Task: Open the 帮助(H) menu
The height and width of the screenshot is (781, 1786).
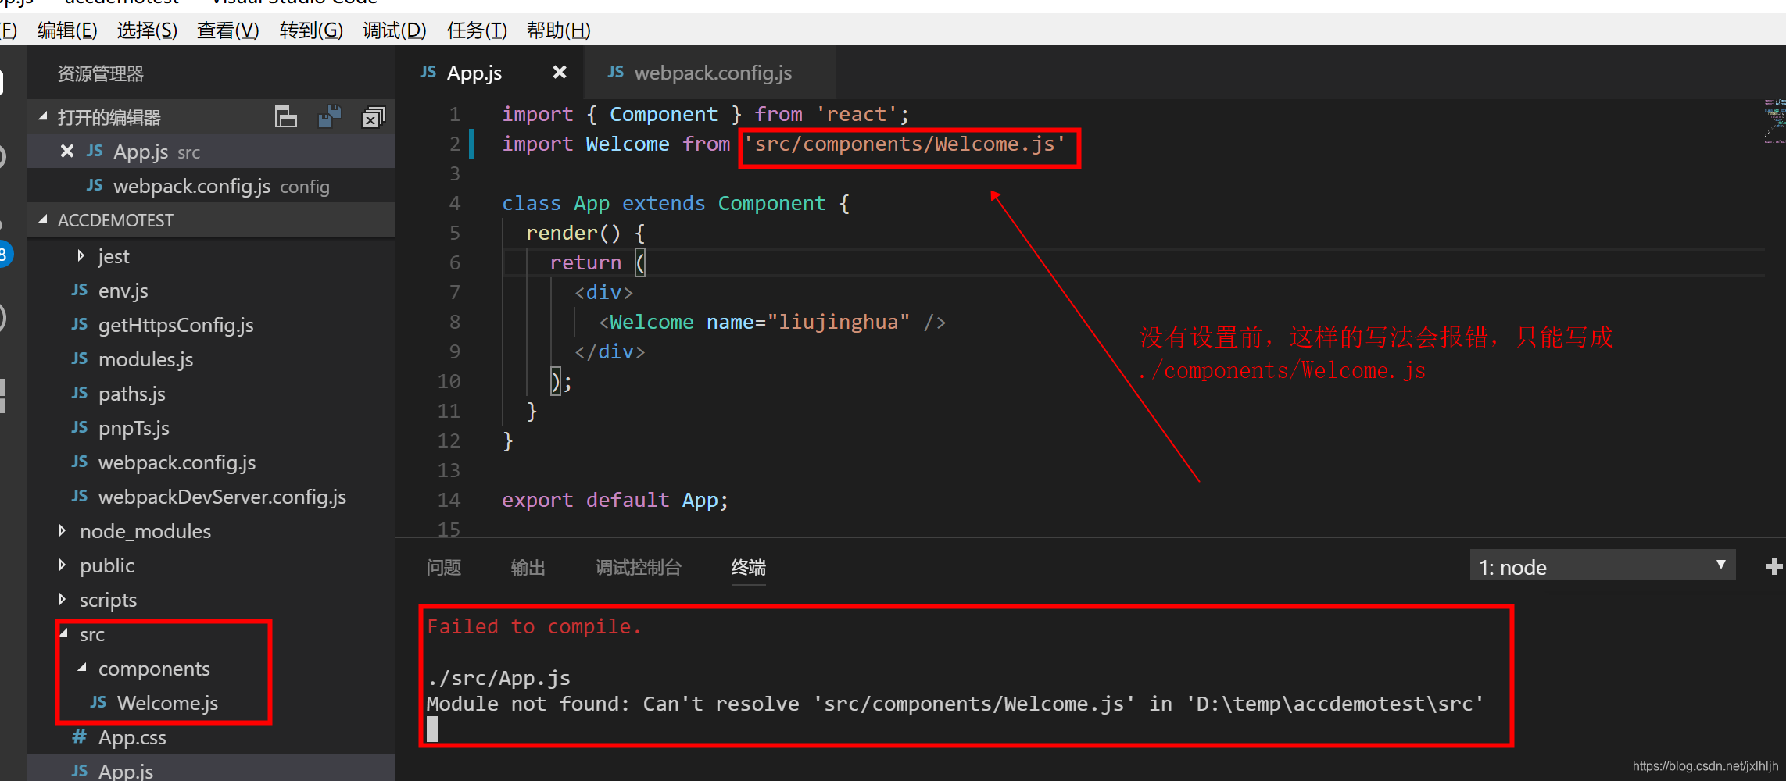Action: pyautogui.click(x=558, y=30)
